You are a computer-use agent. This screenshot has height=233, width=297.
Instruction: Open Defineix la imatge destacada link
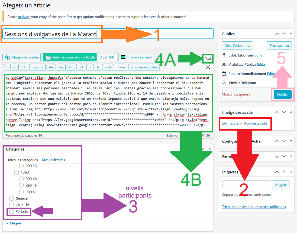click(244, 124)
